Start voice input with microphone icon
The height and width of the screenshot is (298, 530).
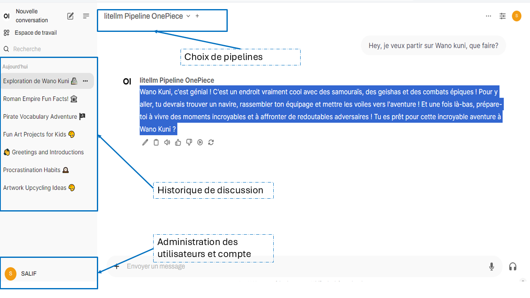pyautogui.click(x=491, y=267)
